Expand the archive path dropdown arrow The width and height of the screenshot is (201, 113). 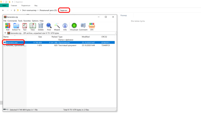115,33
